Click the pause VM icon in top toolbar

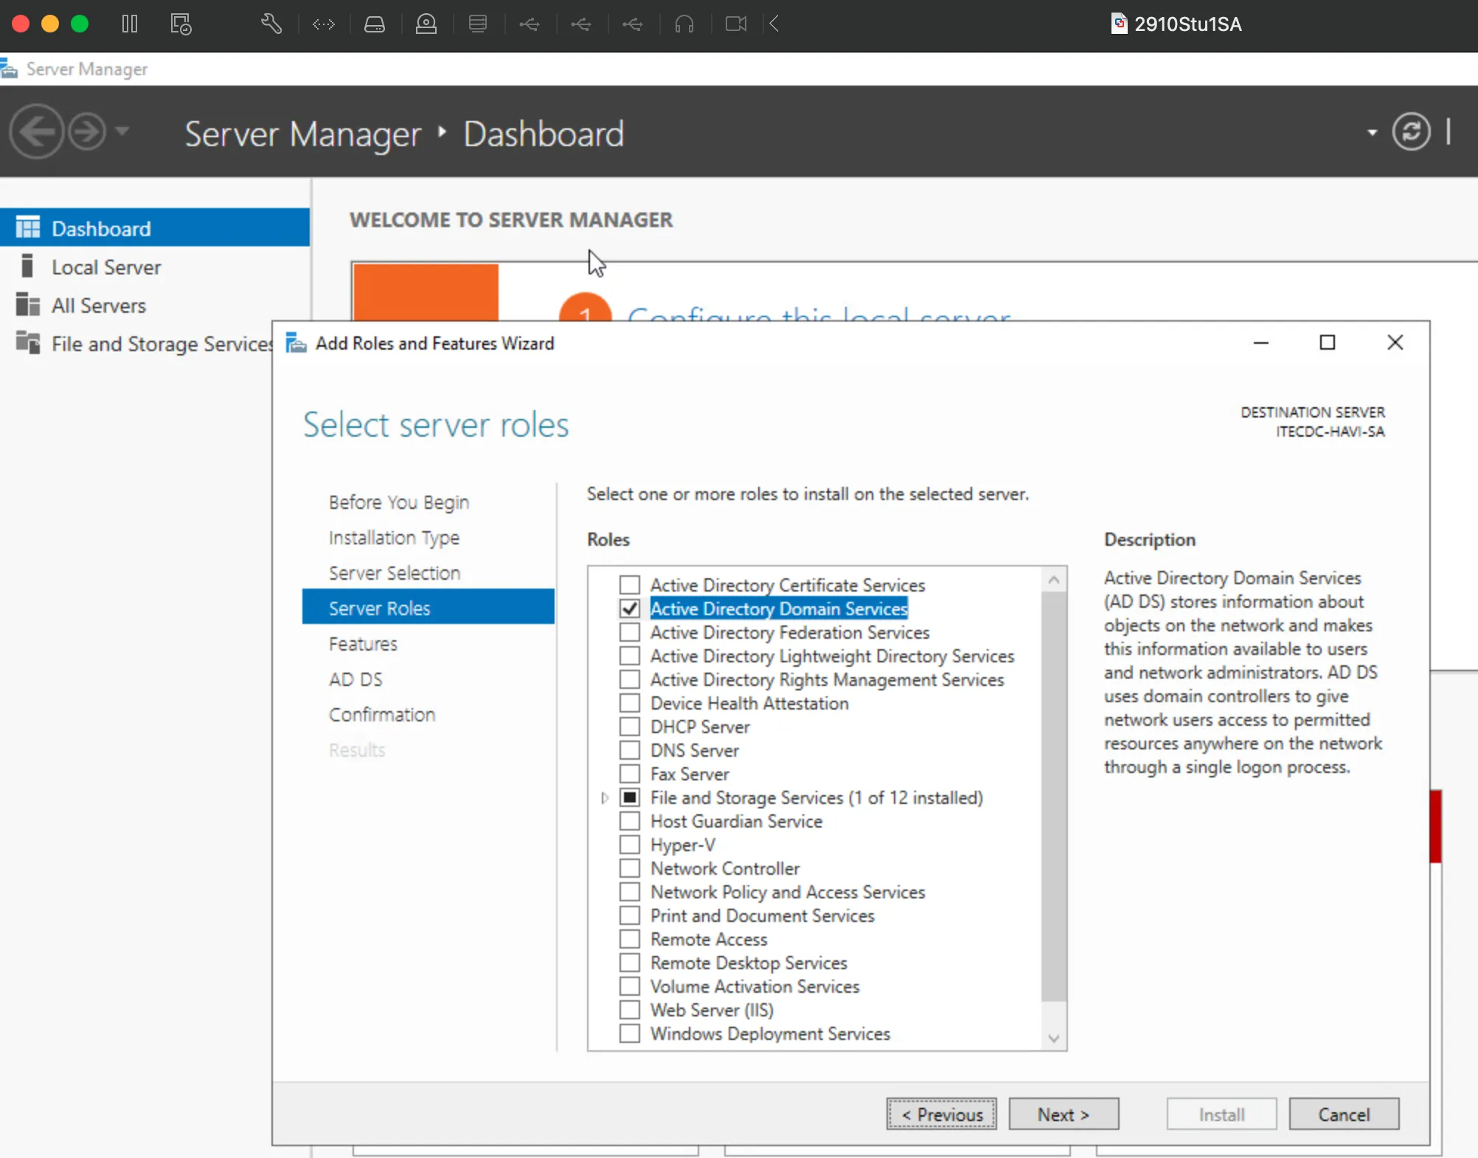[x=130, y=24]
